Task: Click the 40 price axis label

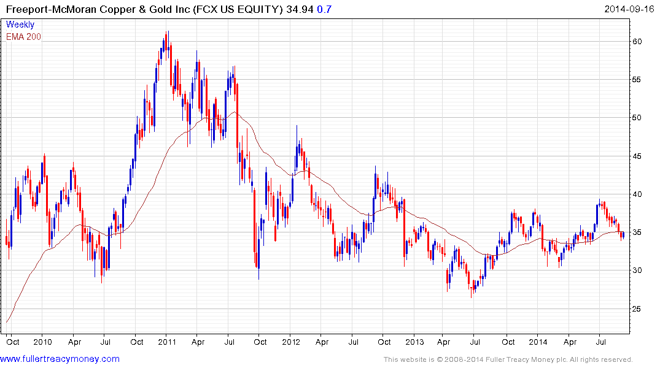Action: 637,194
